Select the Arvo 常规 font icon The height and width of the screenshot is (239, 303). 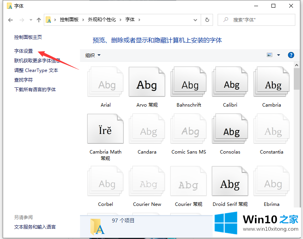tap(147, 82)
